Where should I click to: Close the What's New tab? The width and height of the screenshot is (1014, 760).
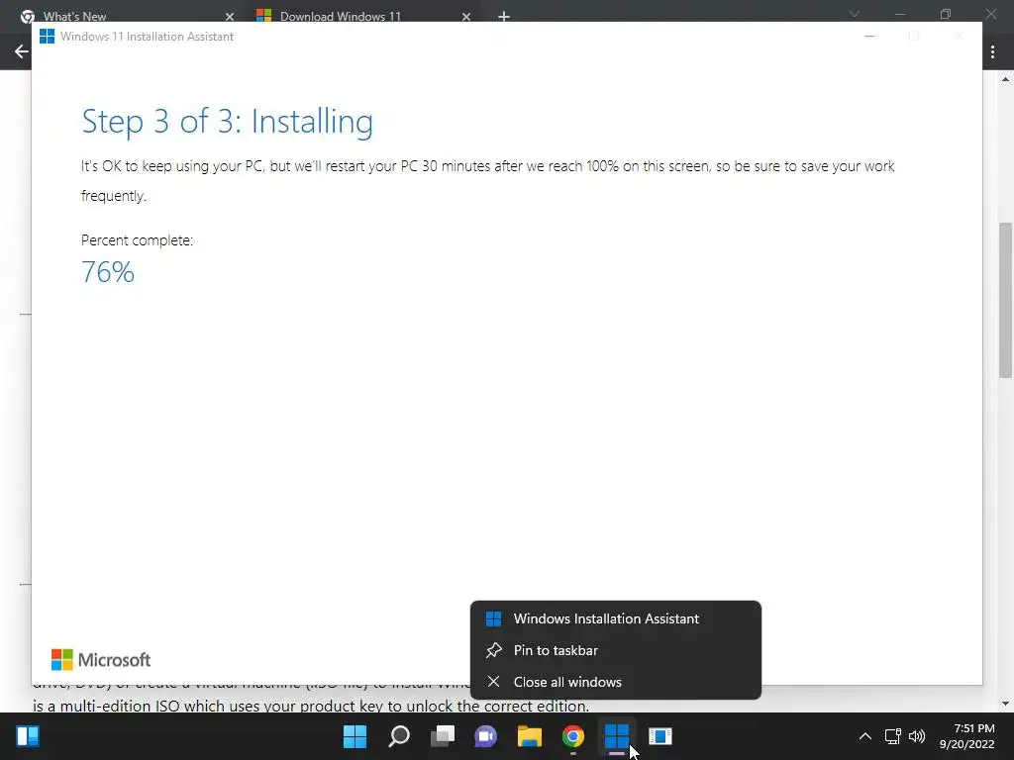(230, 17)
